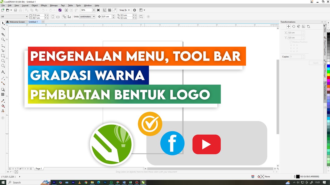Click the Import icon in standard toolbar
Screen dimensions: 330x185
click(x=66, y=10)
